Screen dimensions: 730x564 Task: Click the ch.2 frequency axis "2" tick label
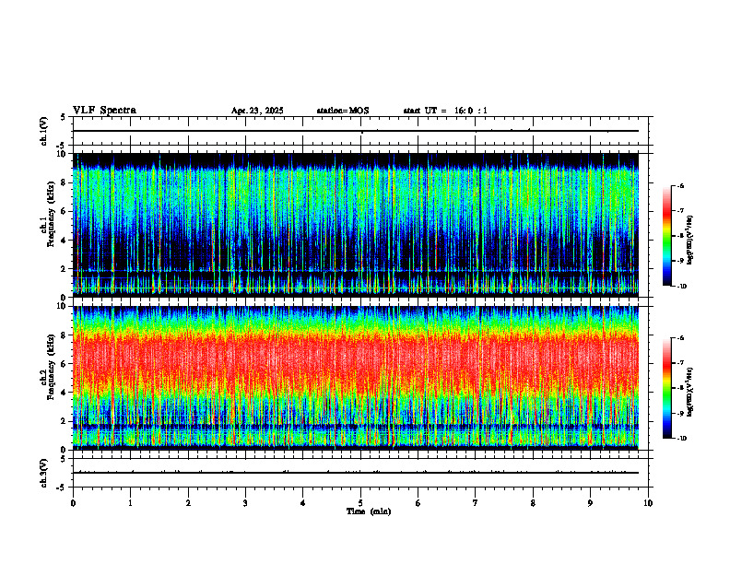point(64,421)
